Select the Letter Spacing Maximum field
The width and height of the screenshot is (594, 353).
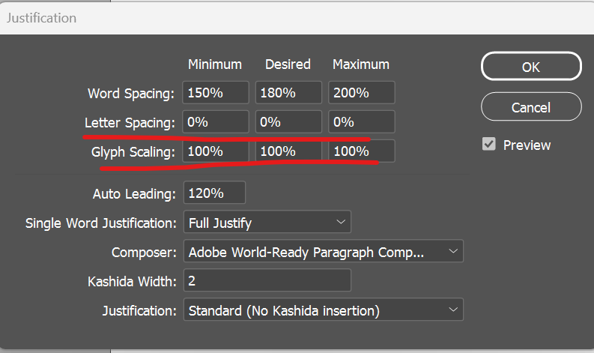tap(361, 122)
